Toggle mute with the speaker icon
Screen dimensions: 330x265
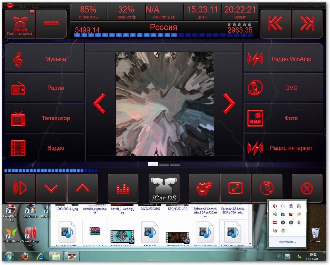click(20, 188)
